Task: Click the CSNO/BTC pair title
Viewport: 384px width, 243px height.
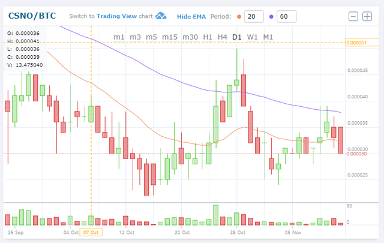Action: [32, 16]
